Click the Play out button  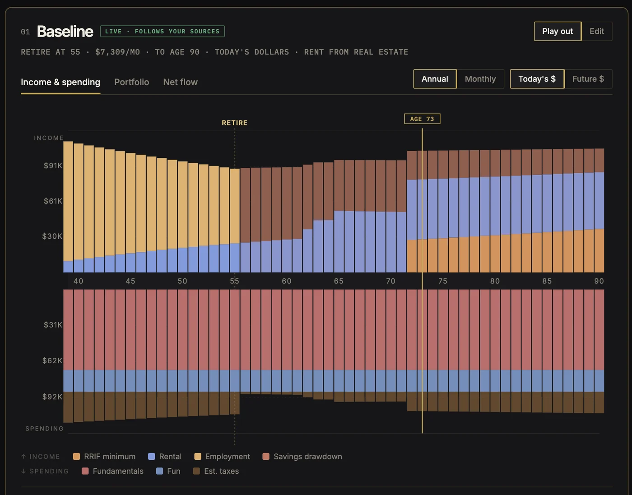pyautogui.click(x=558, y=31)
